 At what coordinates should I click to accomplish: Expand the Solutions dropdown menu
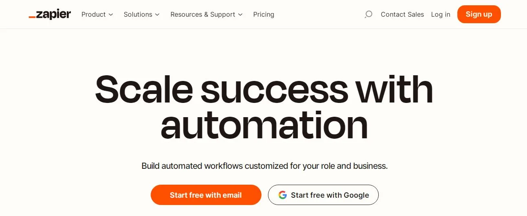(142, 14)
